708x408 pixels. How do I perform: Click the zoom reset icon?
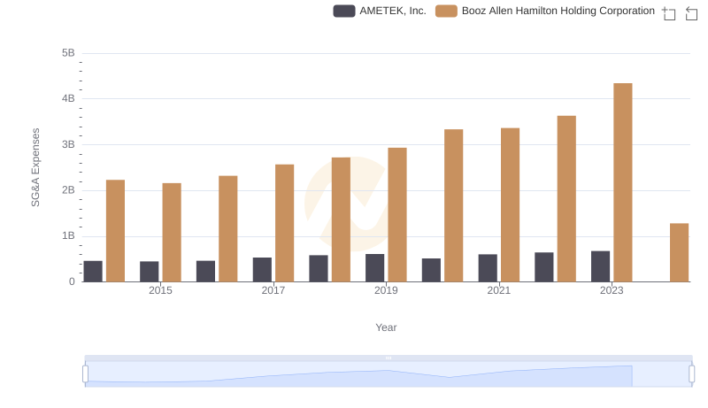(691, 13)
